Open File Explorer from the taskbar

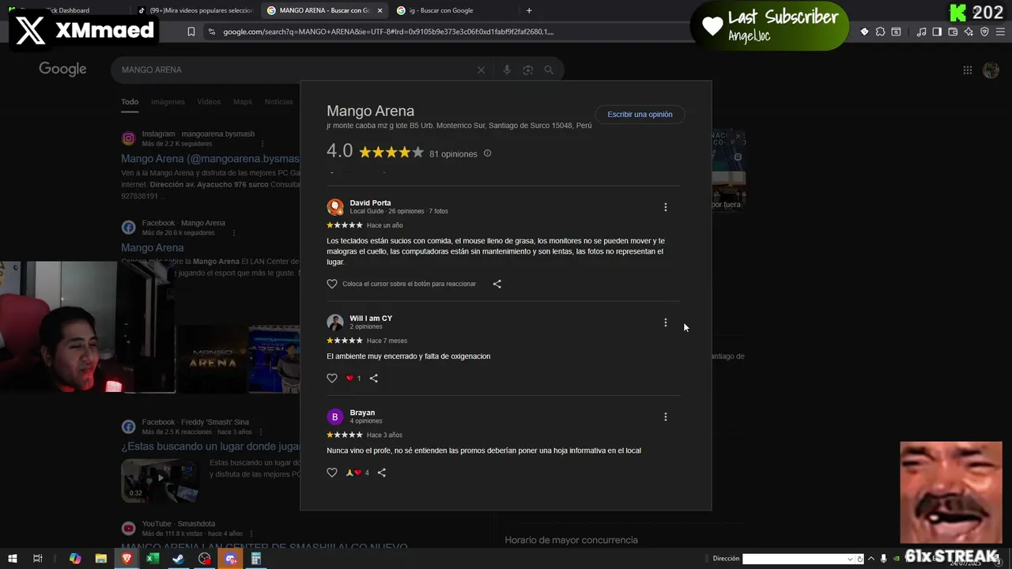pyautogui.click(x=101, y=559)
